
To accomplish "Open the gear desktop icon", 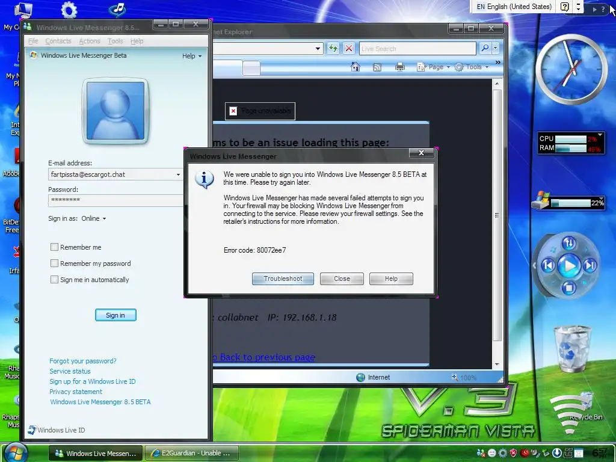I will click(x=69, y=10).
